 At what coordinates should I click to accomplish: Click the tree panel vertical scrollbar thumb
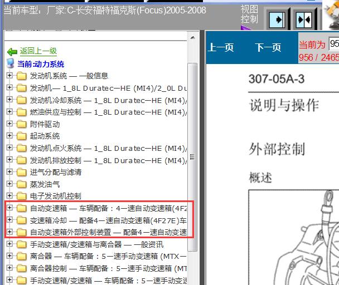pyautogui.click(x=192, y=157)
